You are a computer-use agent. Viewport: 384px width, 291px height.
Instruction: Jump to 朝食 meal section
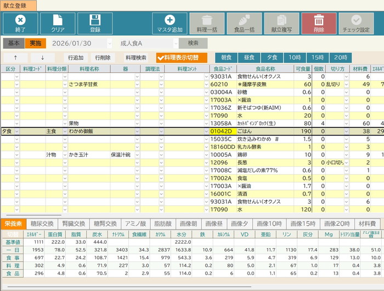point(226,58)
